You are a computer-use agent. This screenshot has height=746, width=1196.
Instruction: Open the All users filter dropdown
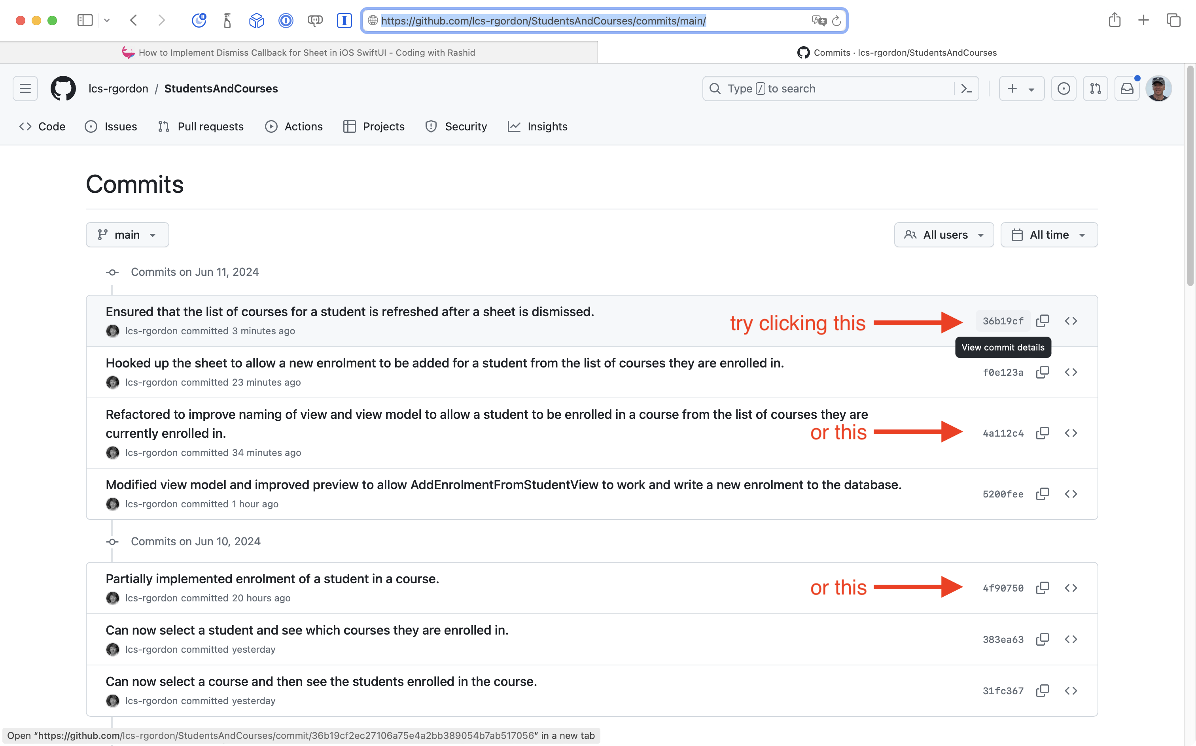pyautogui.click(x=944, y=235)
